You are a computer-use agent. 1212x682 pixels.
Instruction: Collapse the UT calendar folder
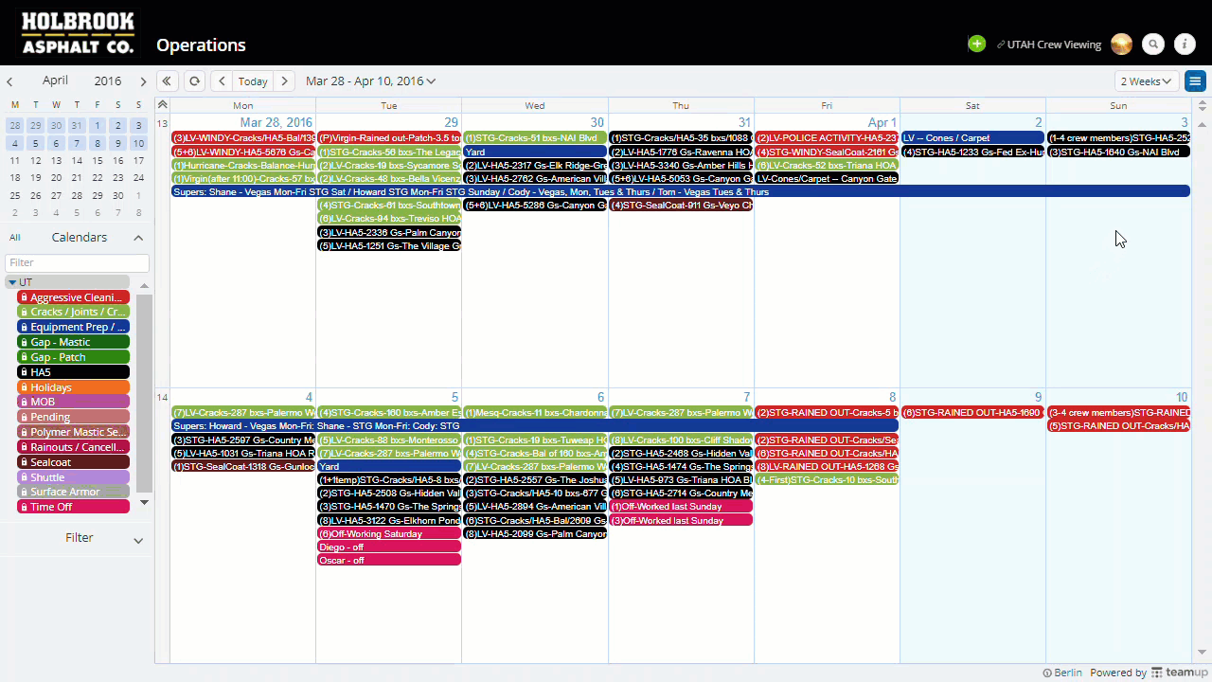(12, 282)
